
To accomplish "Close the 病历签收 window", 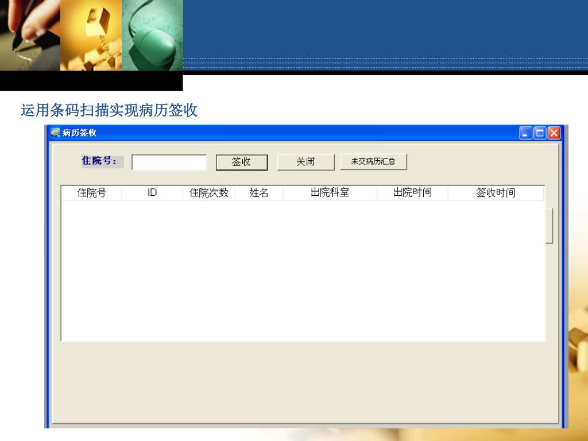I will coord(554,133).
